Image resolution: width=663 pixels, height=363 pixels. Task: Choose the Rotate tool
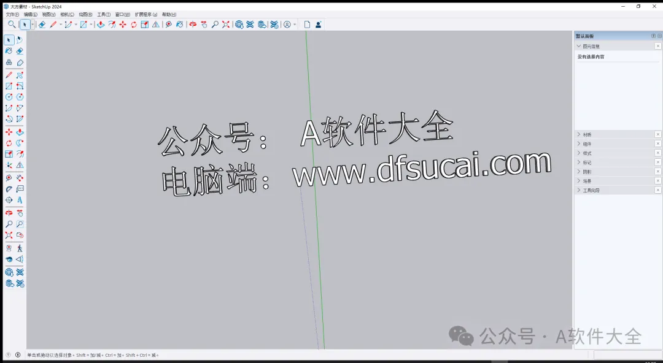8,143
